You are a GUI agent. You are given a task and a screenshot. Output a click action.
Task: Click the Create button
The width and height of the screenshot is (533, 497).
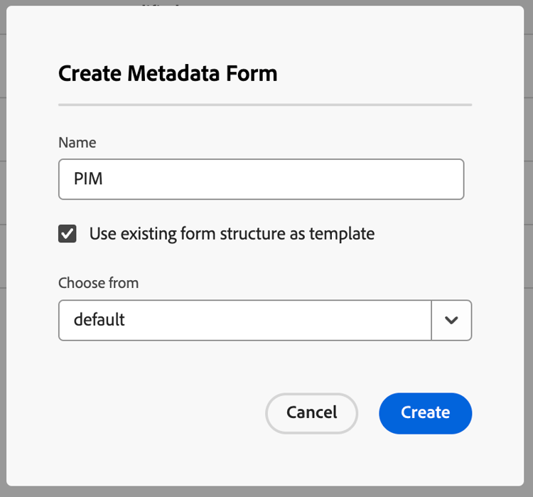(x=425, y=413)
